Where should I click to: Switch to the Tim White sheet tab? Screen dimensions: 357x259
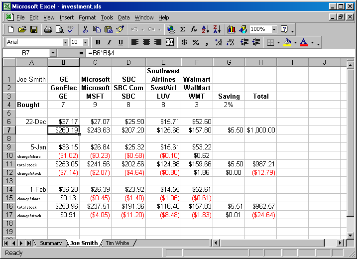118,243
